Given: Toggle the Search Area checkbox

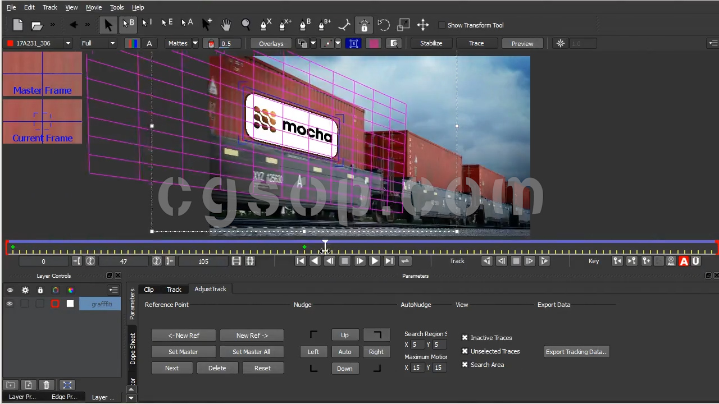Looking at the screenshot, I should tap(465, 365).
